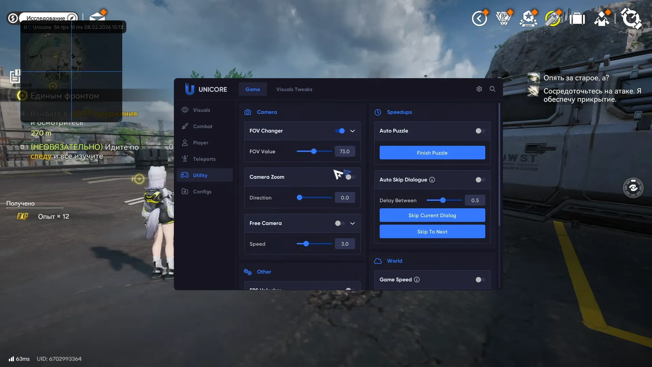The width and height of the screenshot is (652, 367).
Task: Click the Delay Between value field
Action: tap(475, 200)
